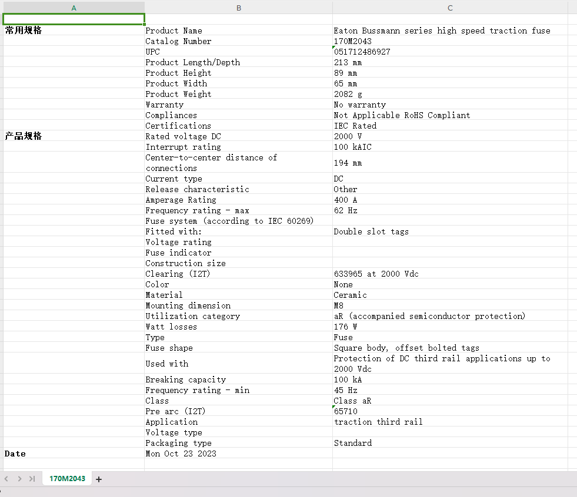Viewport: 577px width, 497px height.
Task: Select column C header
Action: click(x=450, y=8)
